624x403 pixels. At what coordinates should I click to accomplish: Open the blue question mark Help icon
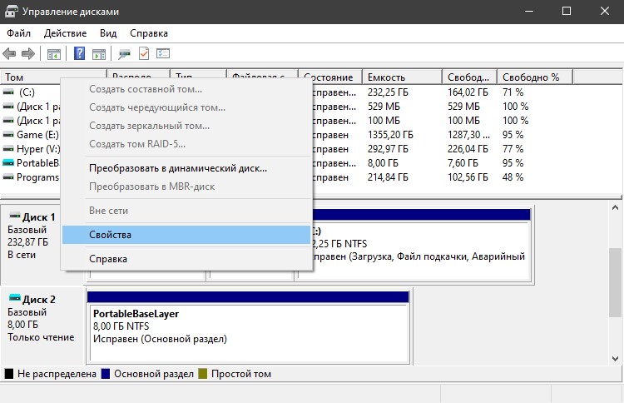(x=80, y=53)
